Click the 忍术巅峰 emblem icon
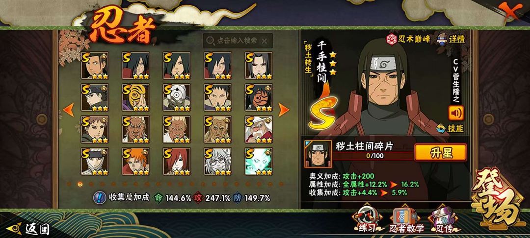 coord(392,39)
